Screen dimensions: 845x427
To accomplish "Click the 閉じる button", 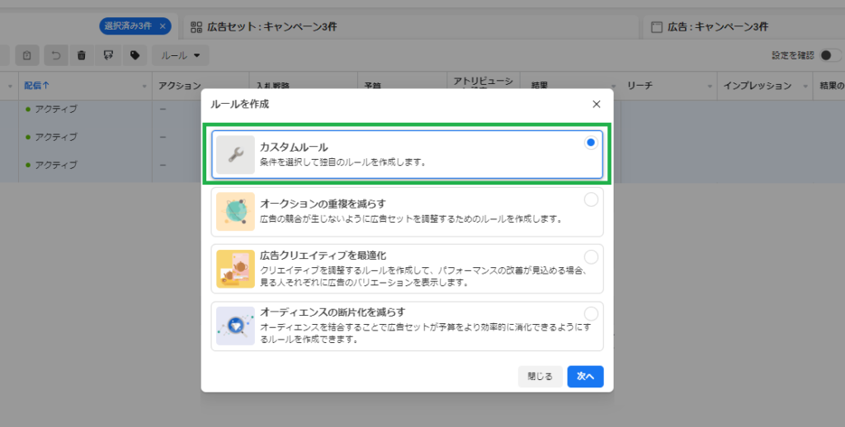I will (540, 377).
